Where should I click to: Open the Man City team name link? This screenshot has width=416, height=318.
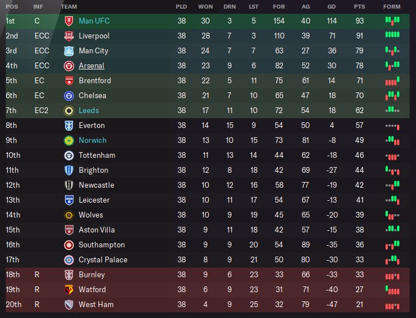tap(93, 51)
